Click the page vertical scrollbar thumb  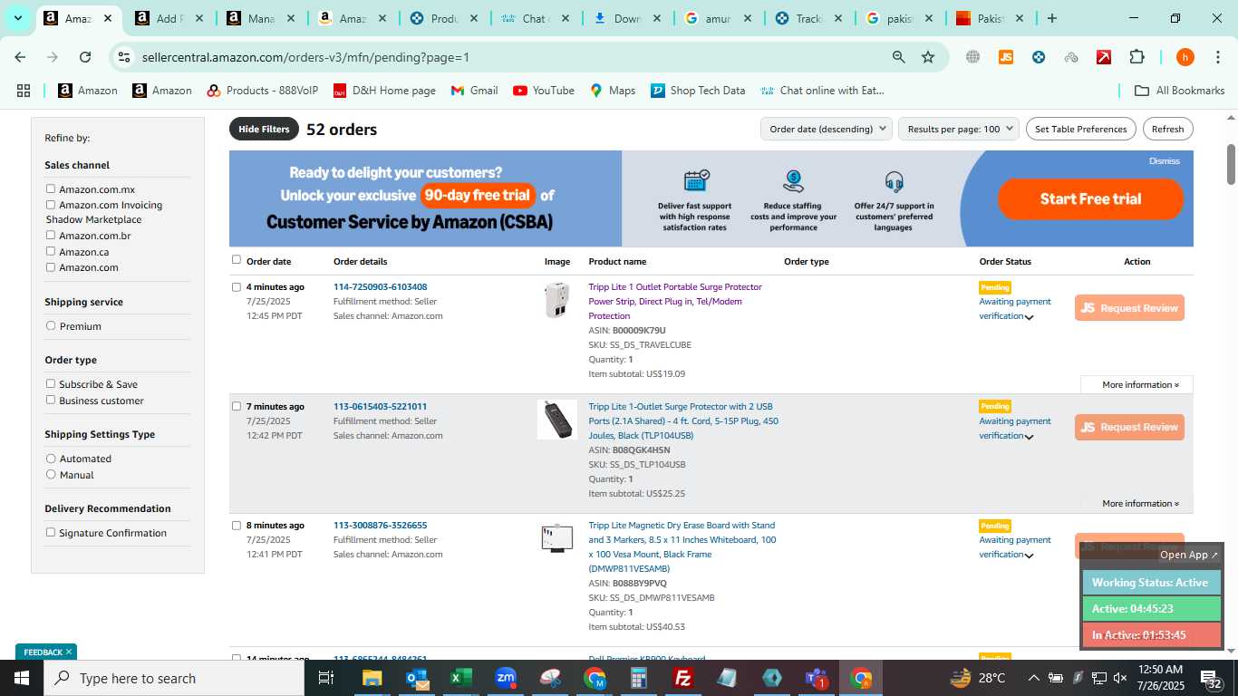[x=1231, y=163]
